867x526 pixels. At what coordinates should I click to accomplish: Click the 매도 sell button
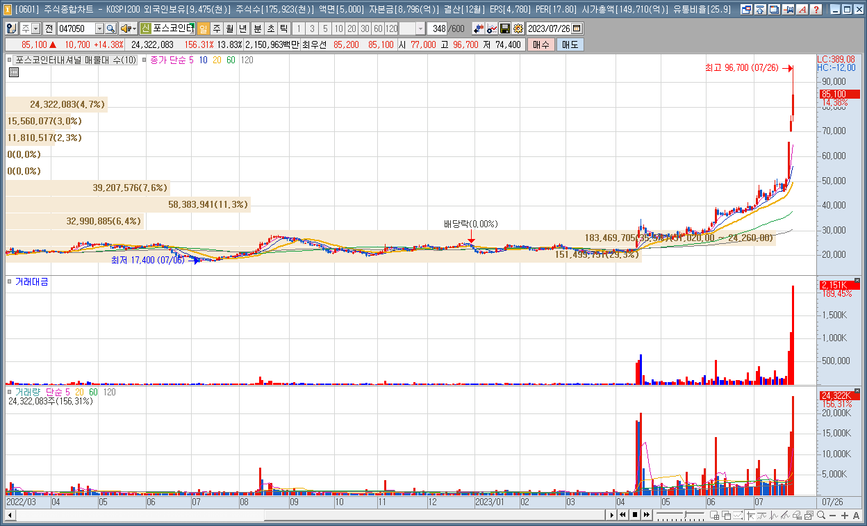point(570,44)
